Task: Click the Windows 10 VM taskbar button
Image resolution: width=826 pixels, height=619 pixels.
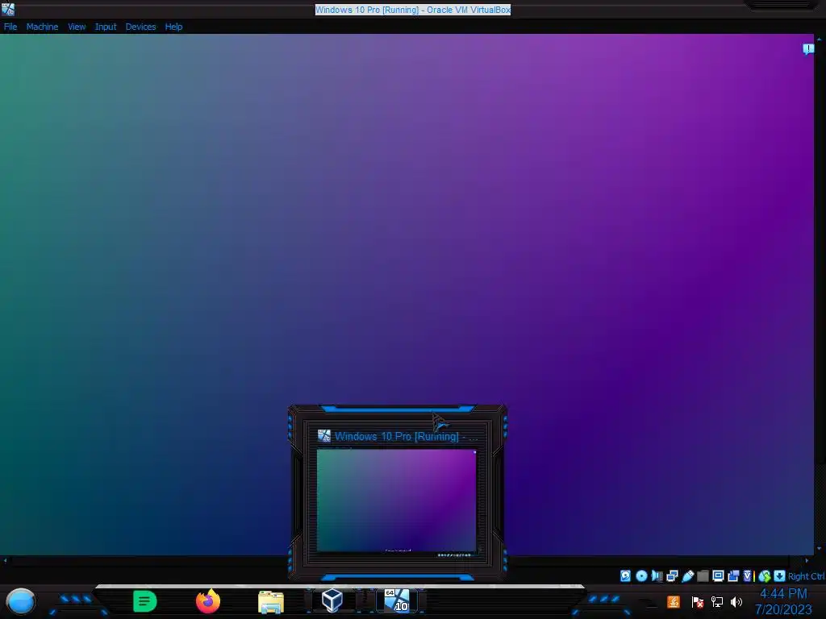Action: coord(397,600)
